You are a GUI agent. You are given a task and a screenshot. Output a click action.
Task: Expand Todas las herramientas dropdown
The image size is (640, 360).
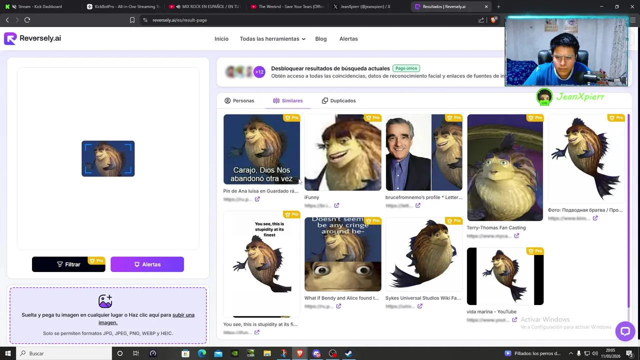click(x=272, y=38)
